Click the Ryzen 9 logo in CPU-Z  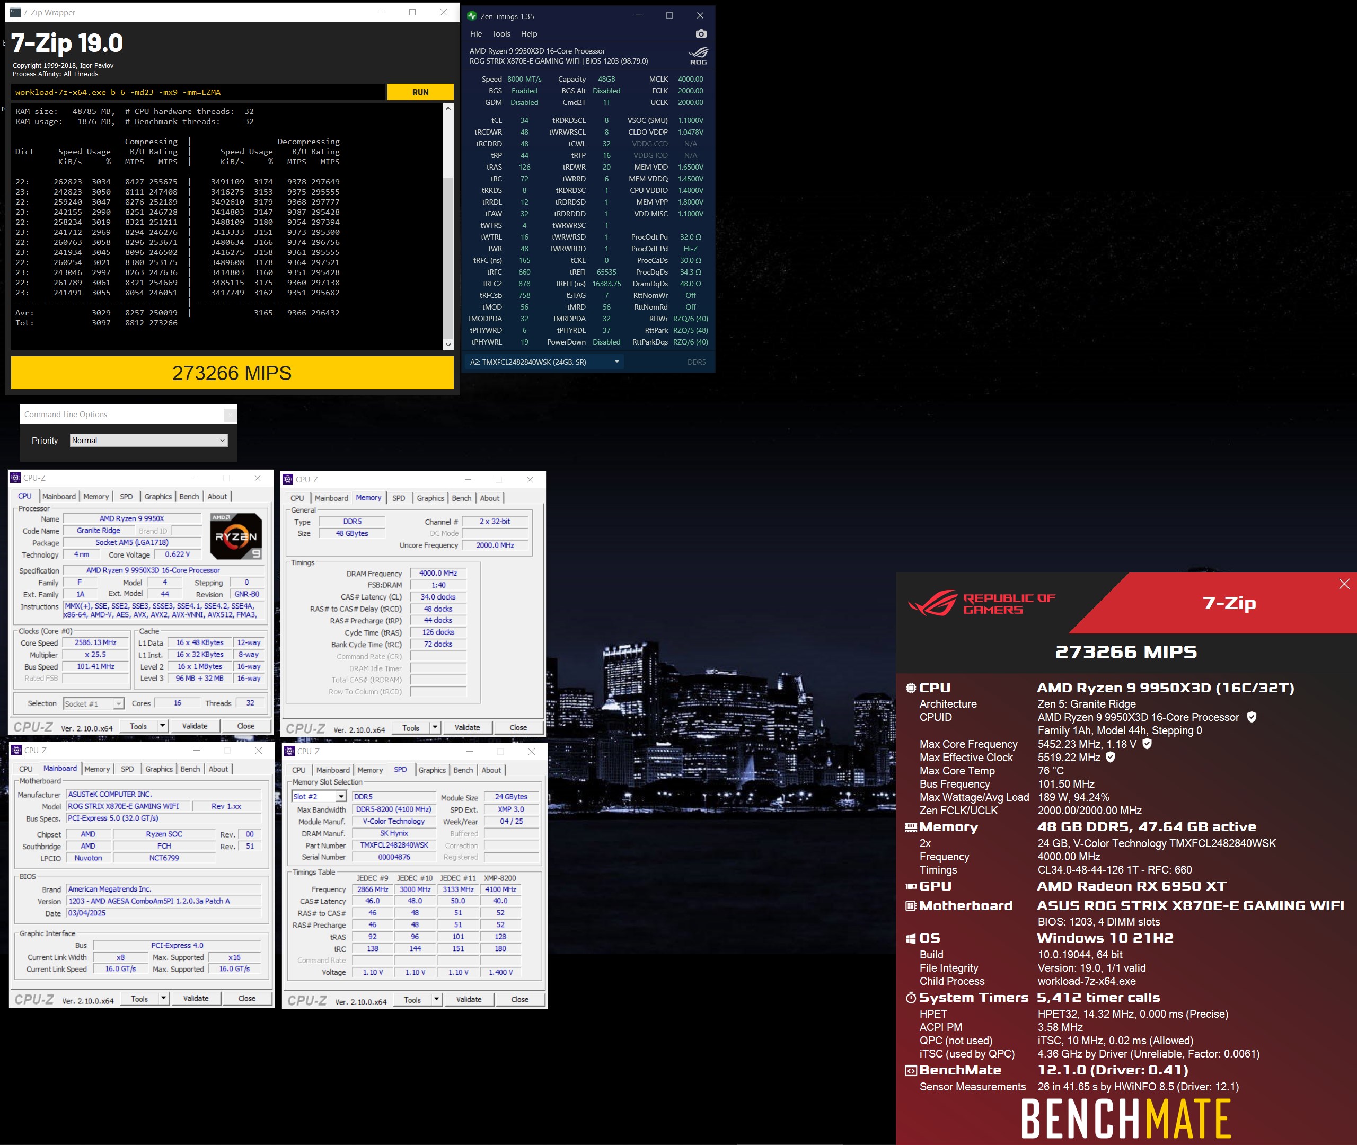tap(236, 536)
